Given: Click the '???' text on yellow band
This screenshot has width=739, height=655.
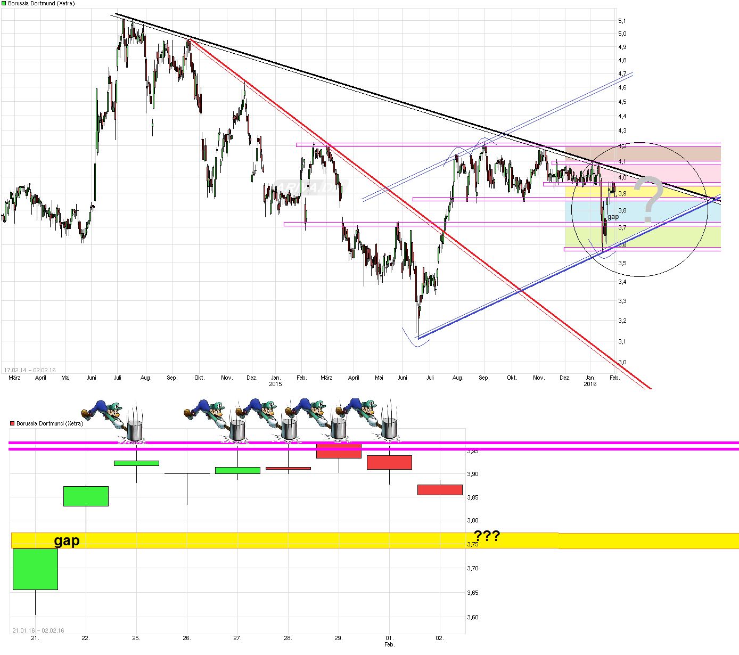Looking at the screenshot, I should (487, 536).
